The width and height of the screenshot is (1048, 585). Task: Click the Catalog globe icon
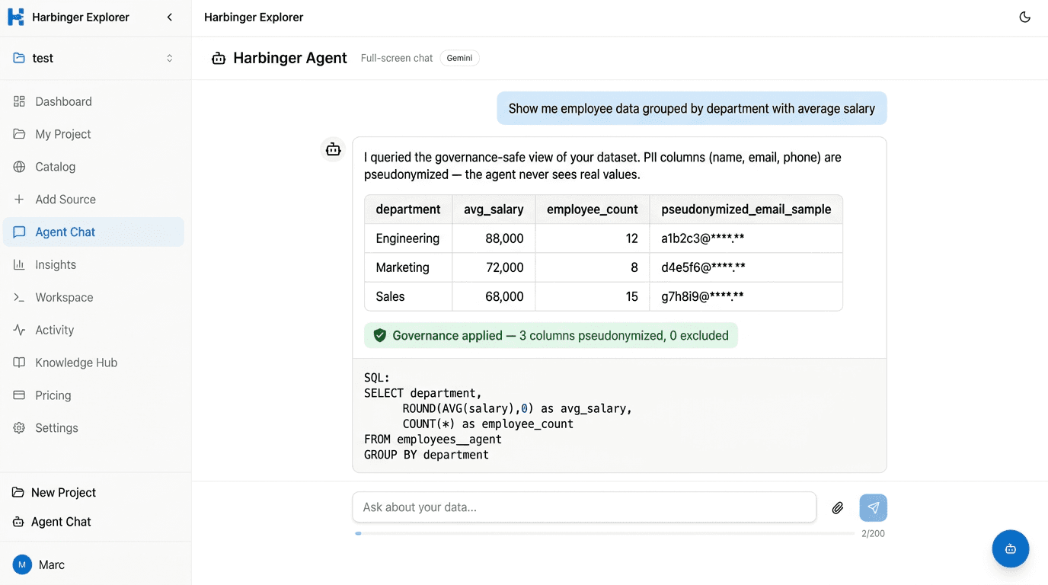[19, 167]
